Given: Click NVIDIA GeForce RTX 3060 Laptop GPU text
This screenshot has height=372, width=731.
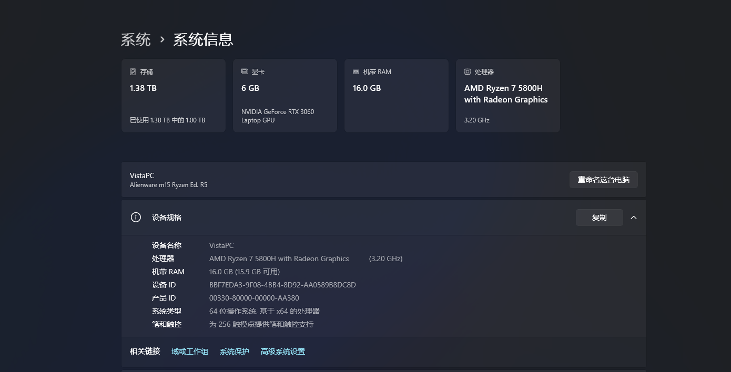Looking at the screenshot, I should pos(278,116).
